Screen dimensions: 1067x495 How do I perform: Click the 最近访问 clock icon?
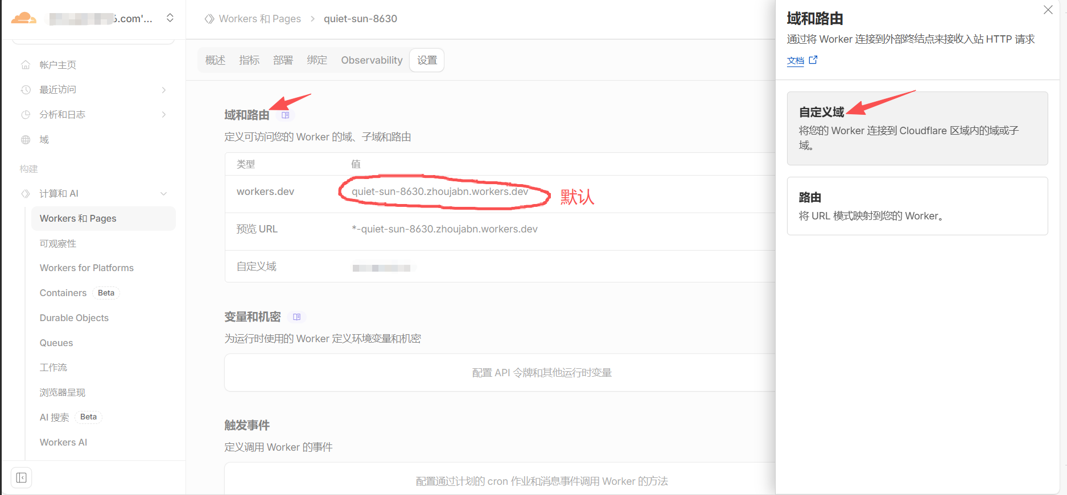(x=26, y=90)
